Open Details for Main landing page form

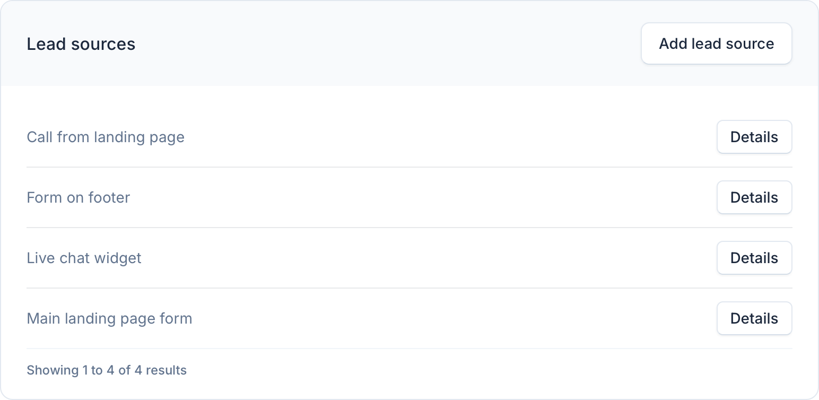(754, 318)
